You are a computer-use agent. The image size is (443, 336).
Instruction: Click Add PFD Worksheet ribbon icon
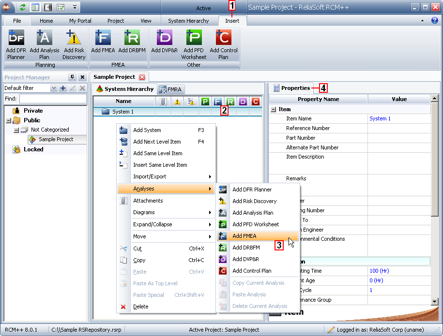pos(194,38)
